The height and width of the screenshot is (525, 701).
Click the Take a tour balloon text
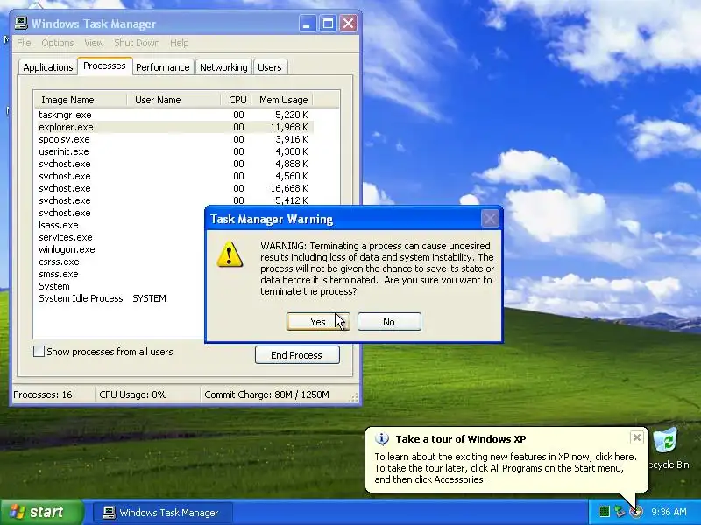pyautogui.click(x=505, y=468)
